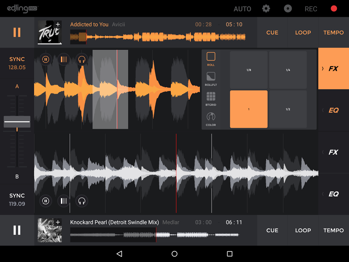Activate LOOP on deck A
349x262 pixels.
(x=303, y=32)
